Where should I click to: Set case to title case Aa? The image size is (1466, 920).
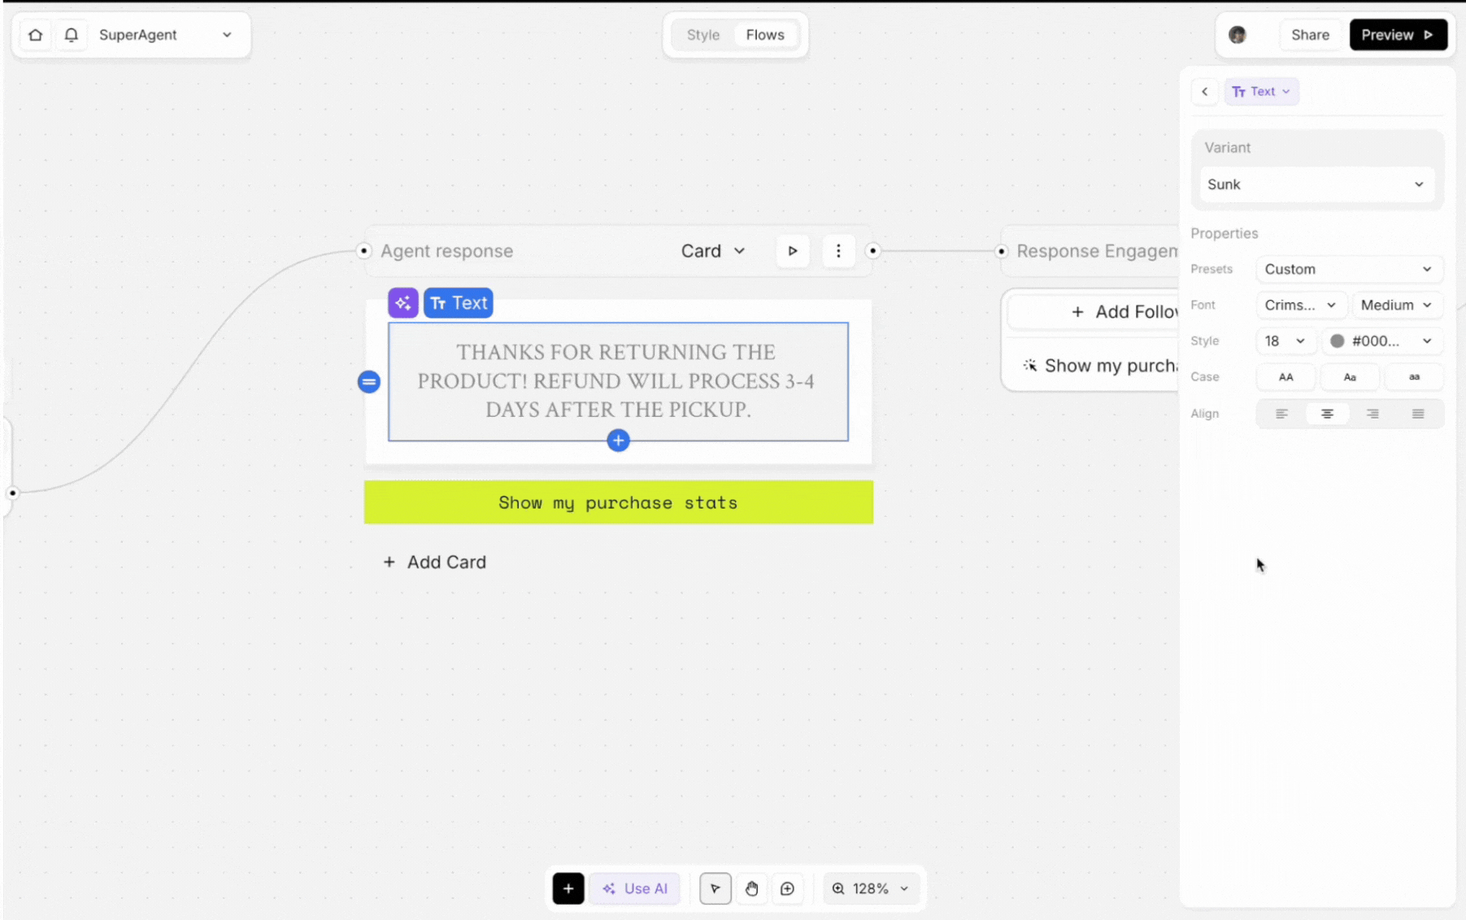tap(1350, 377)
